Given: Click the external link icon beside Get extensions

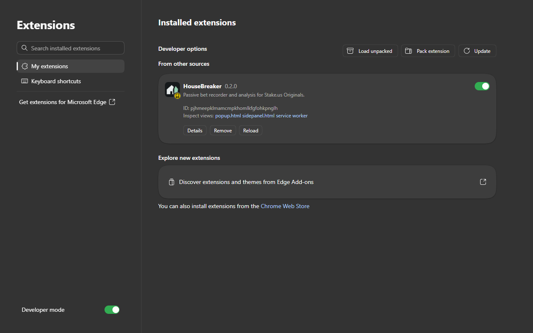Looking at the screenshot, I should coord(112,102).
